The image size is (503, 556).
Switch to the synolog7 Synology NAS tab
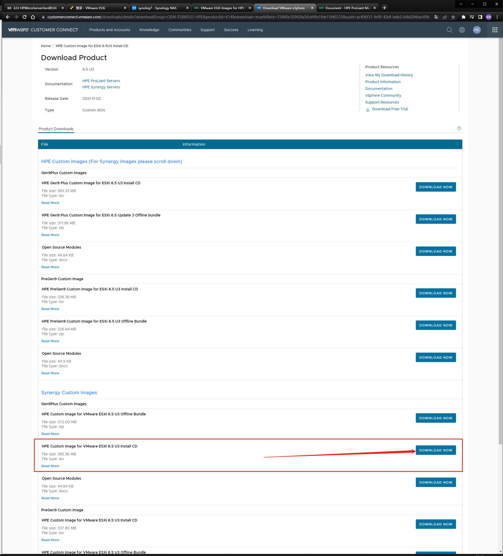157,8
